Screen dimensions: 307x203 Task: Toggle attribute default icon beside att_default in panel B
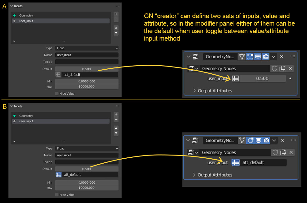click(58, 175)
